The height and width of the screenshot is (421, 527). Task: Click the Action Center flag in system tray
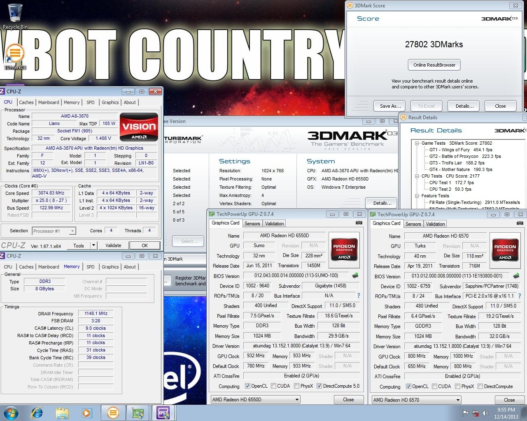click(x=465, y=413)
